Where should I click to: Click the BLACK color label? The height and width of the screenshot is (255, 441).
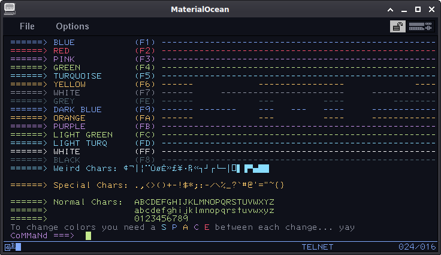pos(67,160)
